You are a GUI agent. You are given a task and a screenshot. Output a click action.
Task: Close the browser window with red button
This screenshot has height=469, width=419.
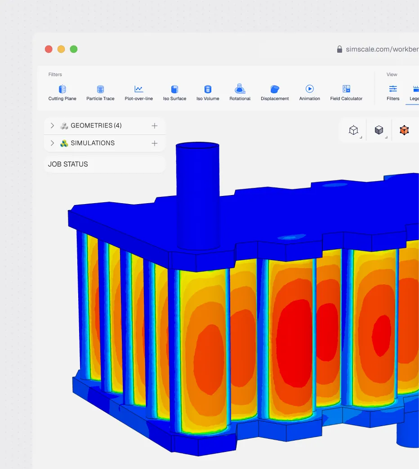coord(49,49)
